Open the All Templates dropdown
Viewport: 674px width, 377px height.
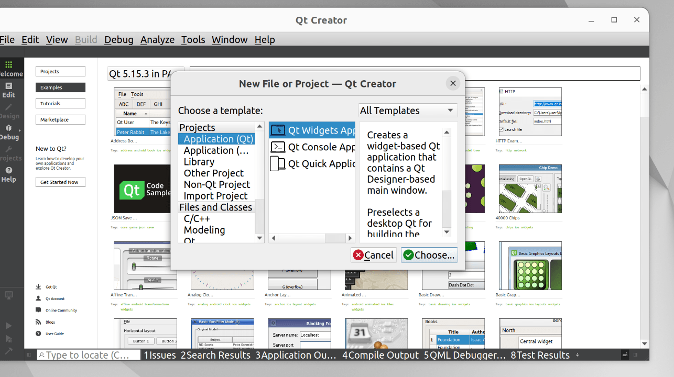click(408, 110)
